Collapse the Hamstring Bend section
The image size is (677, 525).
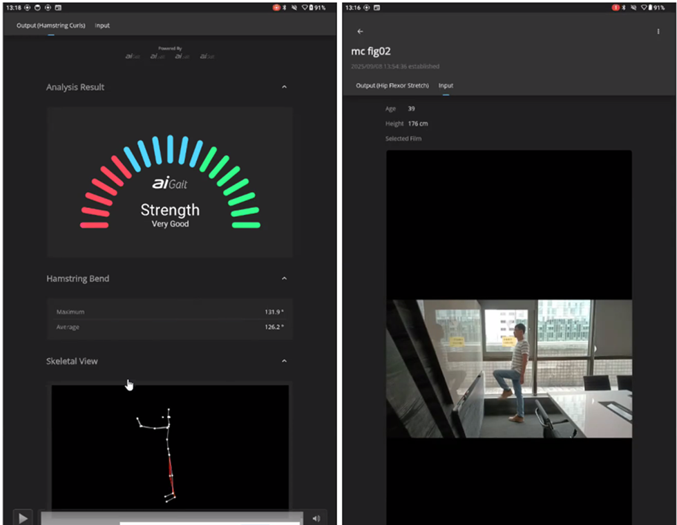(284, 278)
